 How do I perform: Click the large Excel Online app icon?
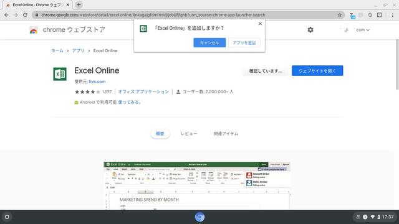click(x=60, y=74)
